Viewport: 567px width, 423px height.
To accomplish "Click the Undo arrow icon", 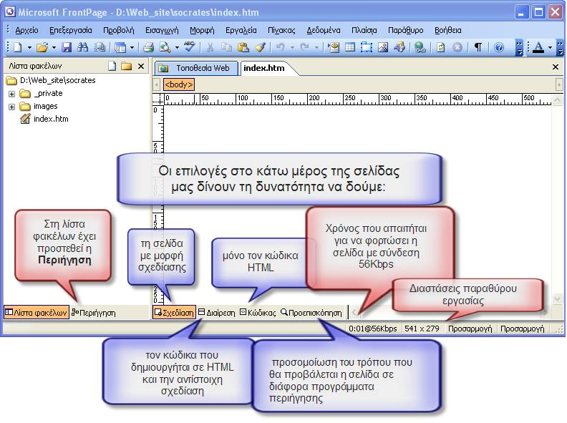I will coord(280,47).
